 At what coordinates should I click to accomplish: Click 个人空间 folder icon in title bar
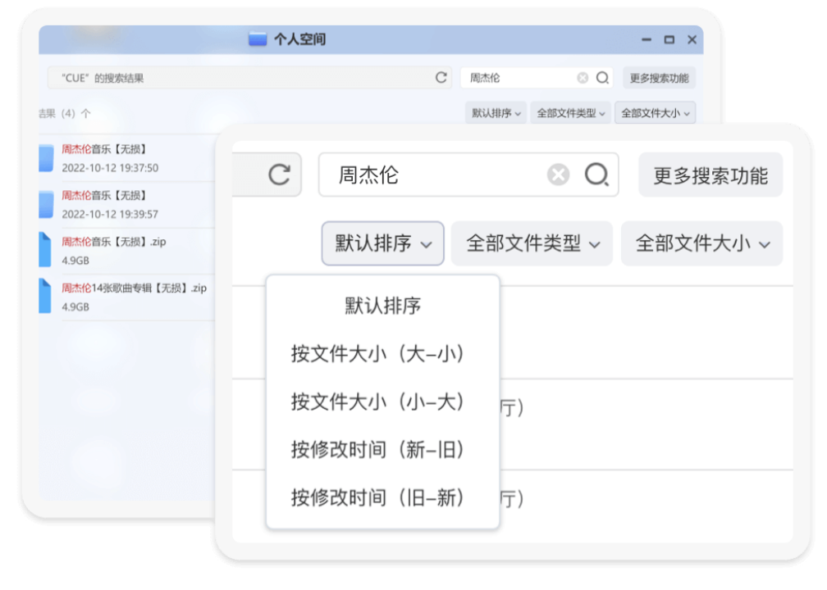pyautogui.click(x=258, y=39)
